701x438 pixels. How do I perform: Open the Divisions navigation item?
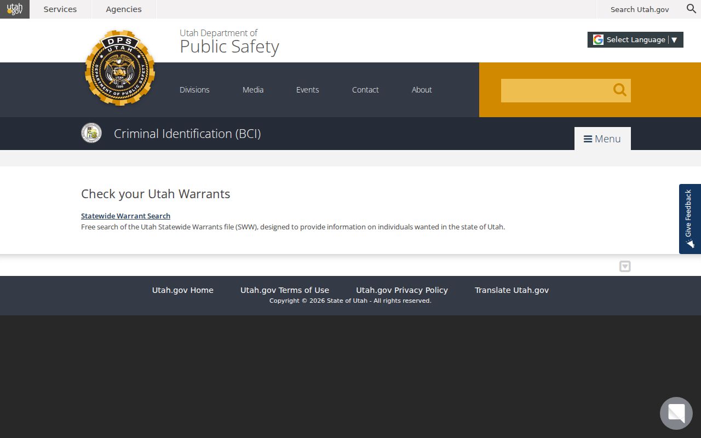tap(194, 90)
